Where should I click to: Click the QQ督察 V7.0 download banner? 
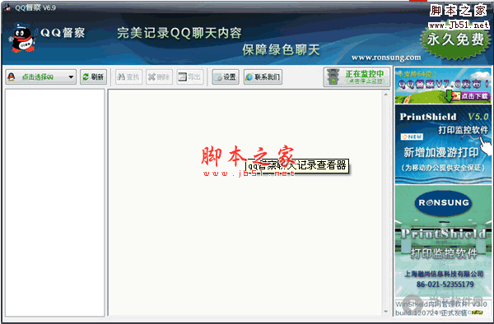coord(443,86)
